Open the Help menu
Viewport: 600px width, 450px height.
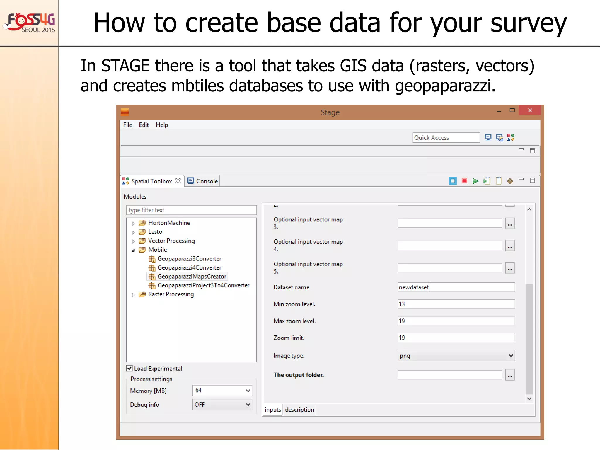(162, 125)
